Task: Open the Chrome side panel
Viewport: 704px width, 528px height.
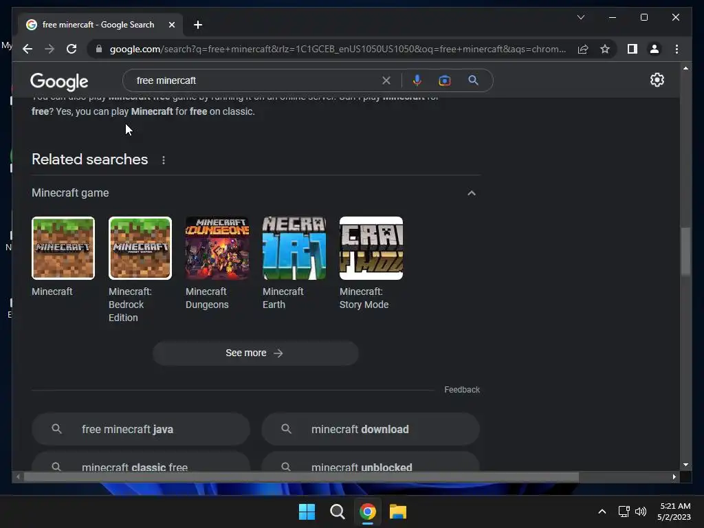Action: pyautogui.click(x=632, y=49)
